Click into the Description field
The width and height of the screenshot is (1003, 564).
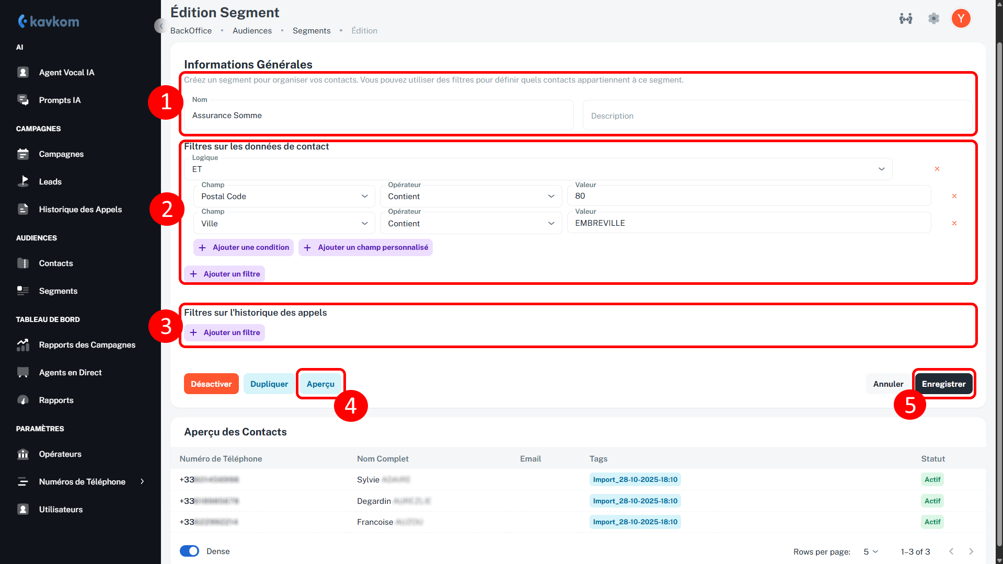point(777,116)
